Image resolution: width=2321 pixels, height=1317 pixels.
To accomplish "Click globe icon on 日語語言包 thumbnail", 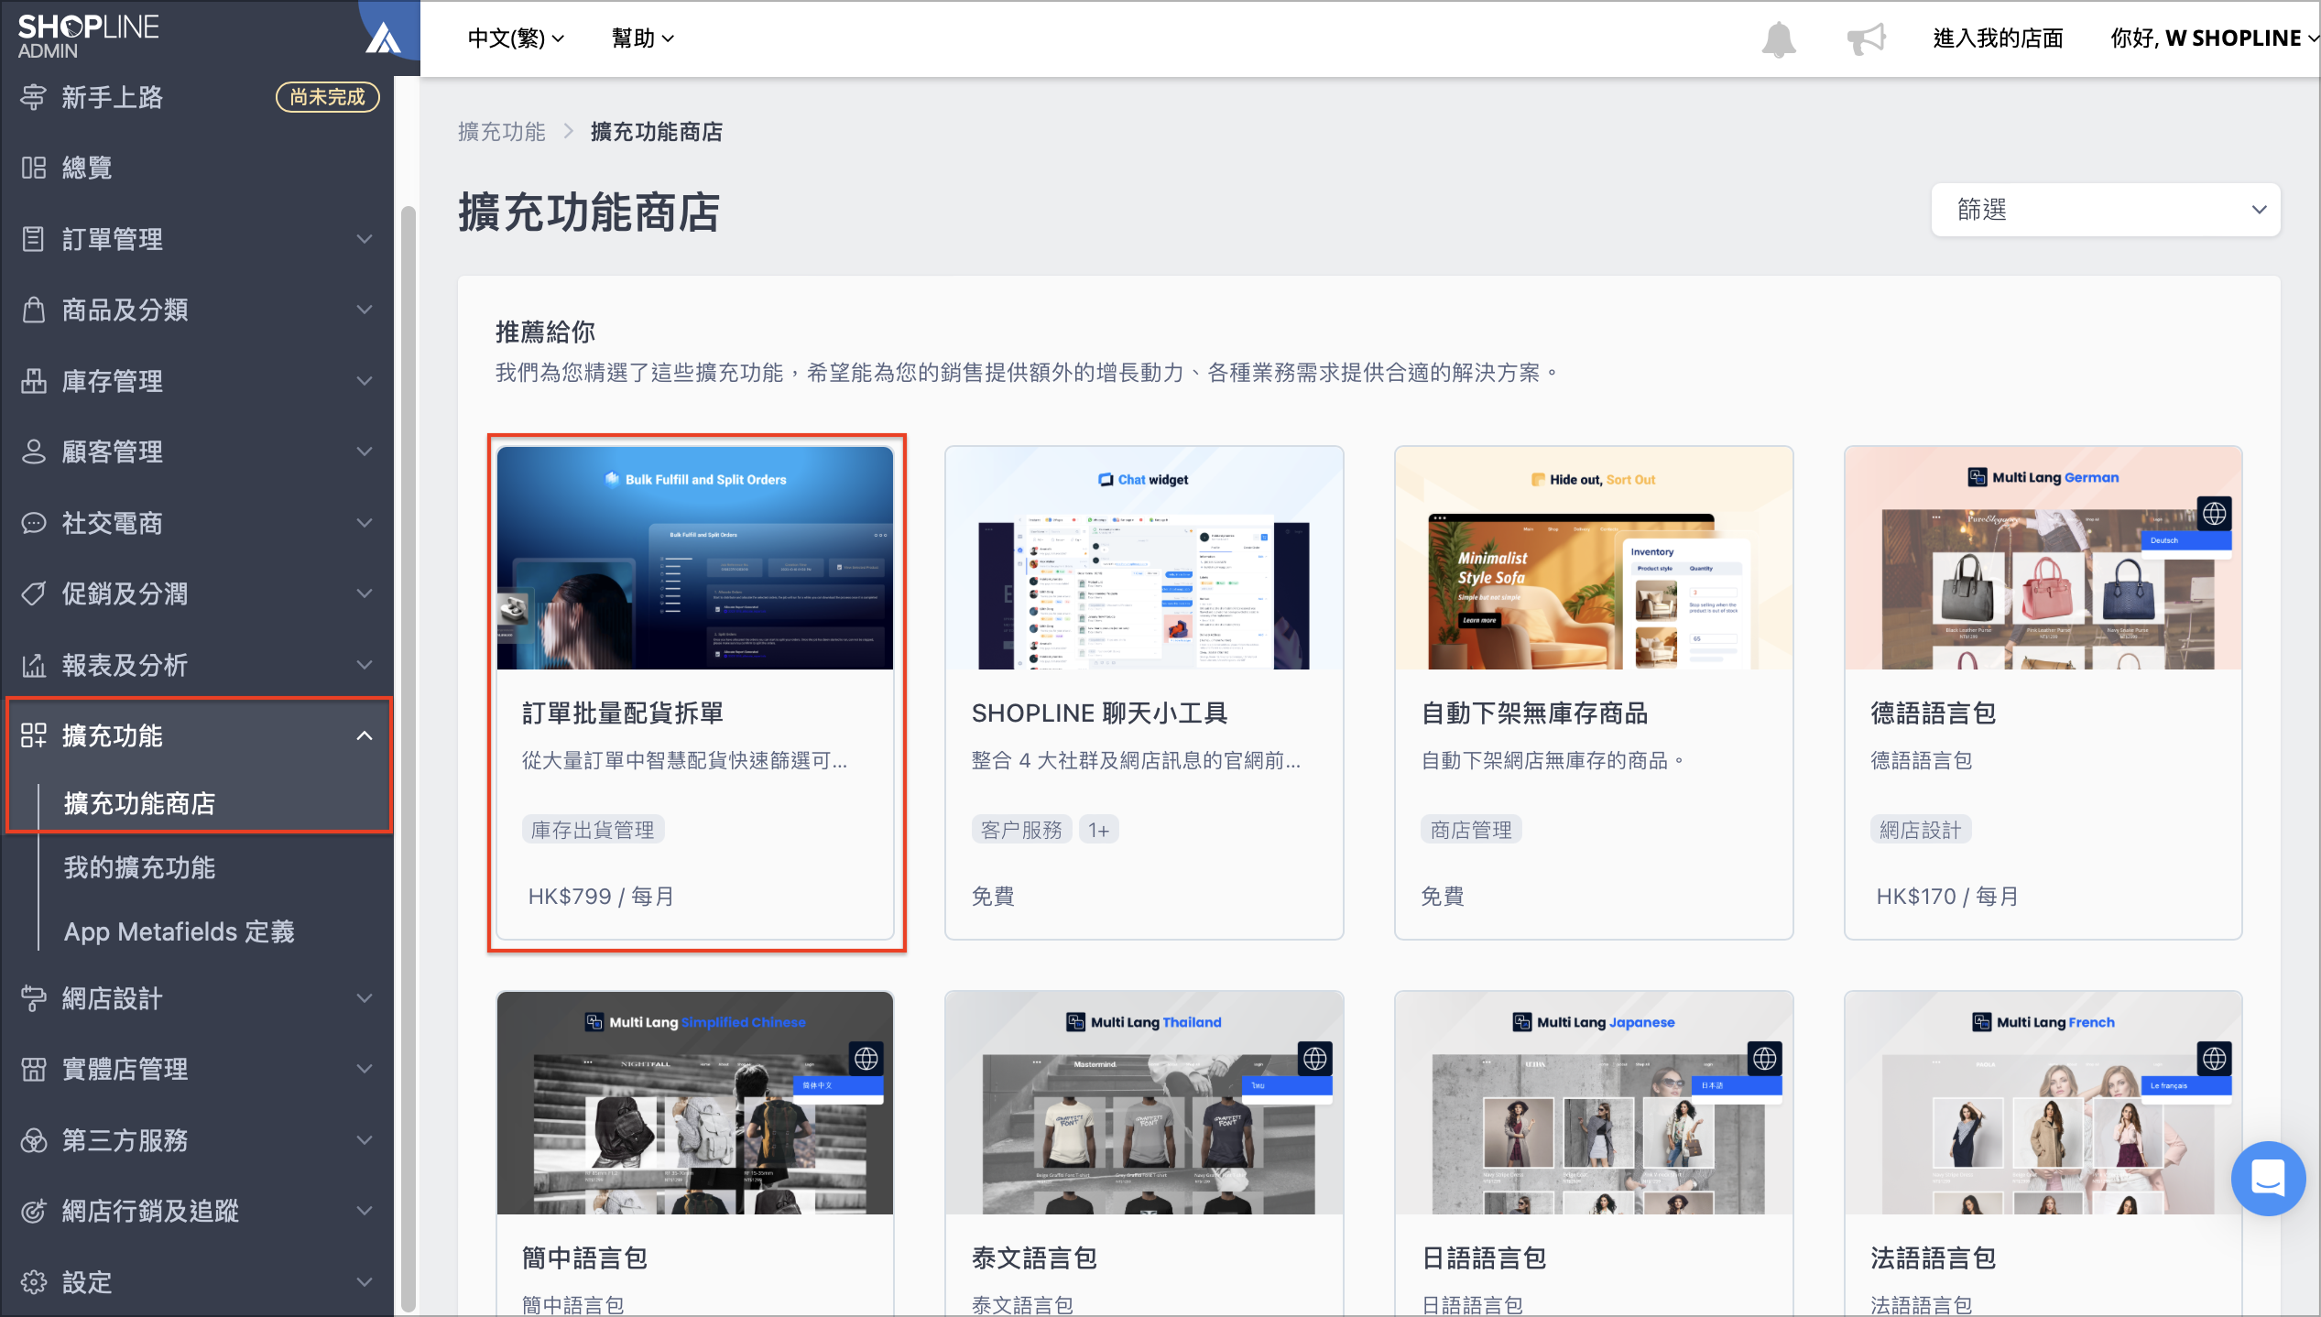I will 1764,1059.
